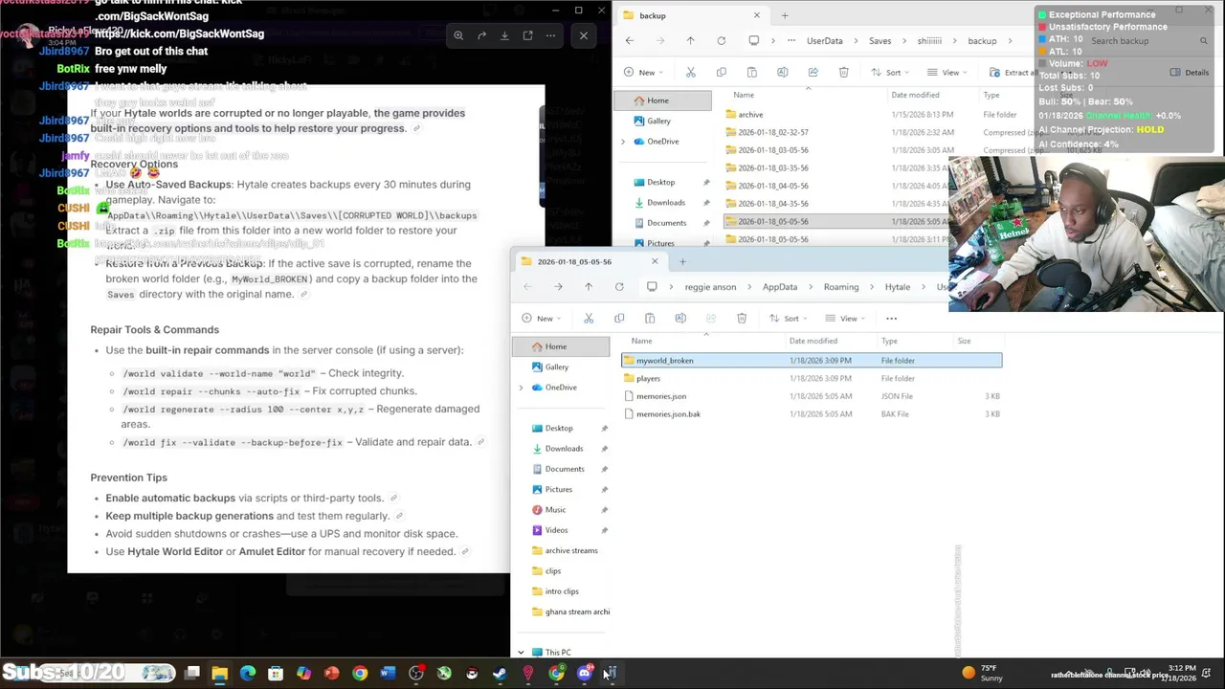1225x689 pixels.
Task: Select the players folder
Action: (811, 378)
